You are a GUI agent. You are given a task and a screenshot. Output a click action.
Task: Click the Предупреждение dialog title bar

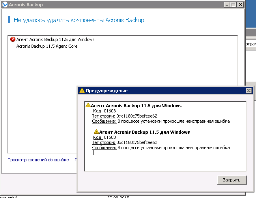165,91
